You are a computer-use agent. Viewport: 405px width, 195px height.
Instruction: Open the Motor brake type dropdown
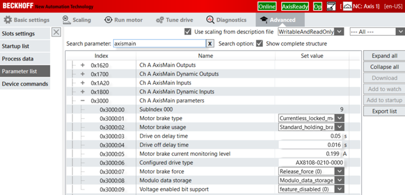click(311, 118)
